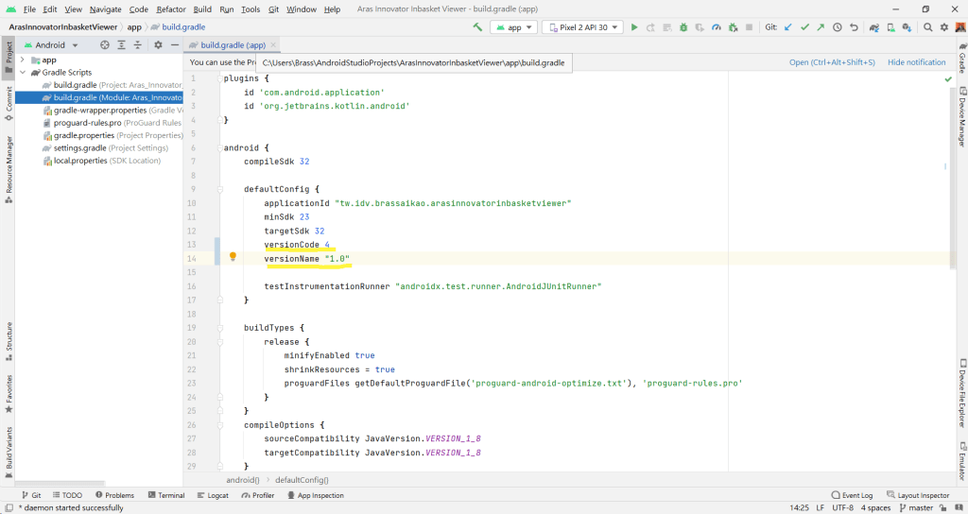Open settings.gradle in the project tree

(x=79, y=147)
